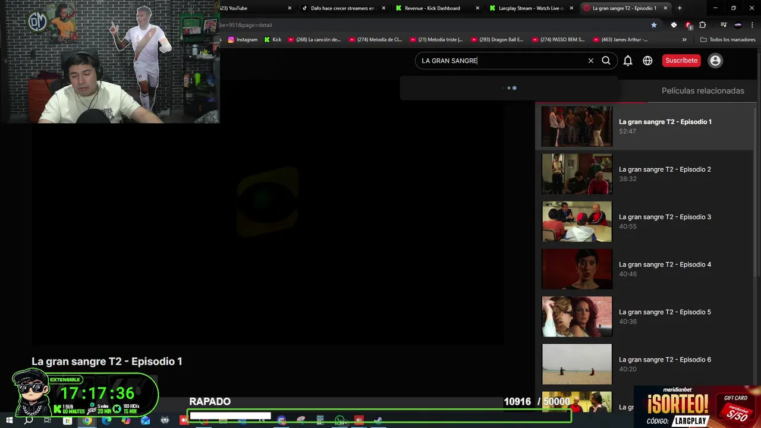Screen dimensions: 761x428
Task: Open Episodio 5 thumbnail
Action: coord(577,316)
